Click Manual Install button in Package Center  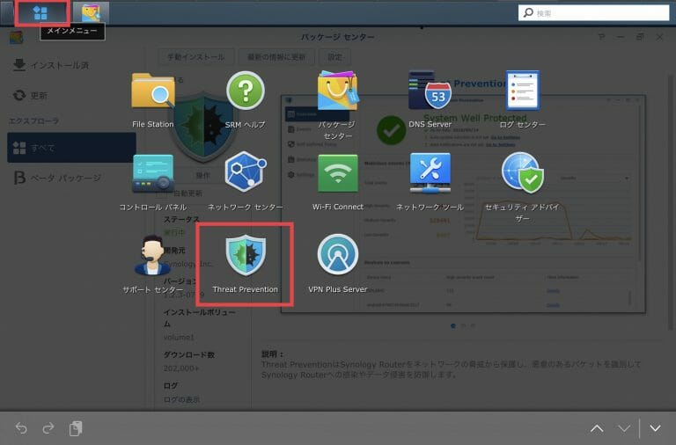(x=195, y=57)
